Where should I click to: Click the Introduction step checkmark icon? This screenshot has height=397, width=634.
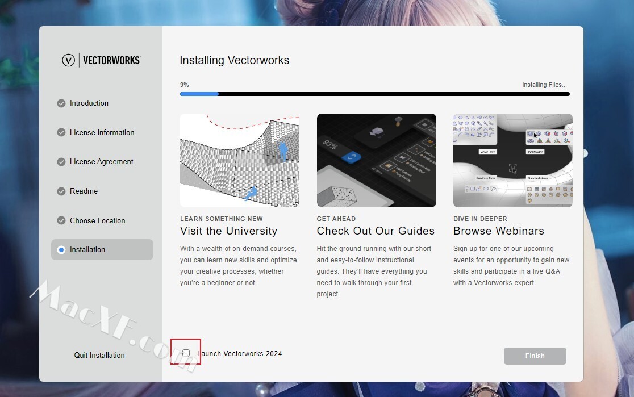(61, 103)
